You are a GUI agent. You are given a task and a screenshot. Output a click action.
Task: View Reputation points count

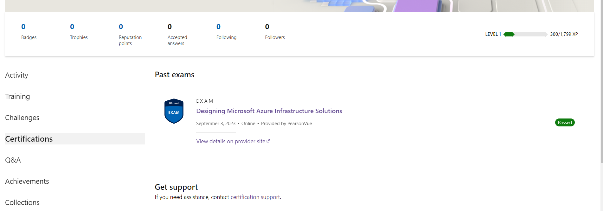(130, 35)
